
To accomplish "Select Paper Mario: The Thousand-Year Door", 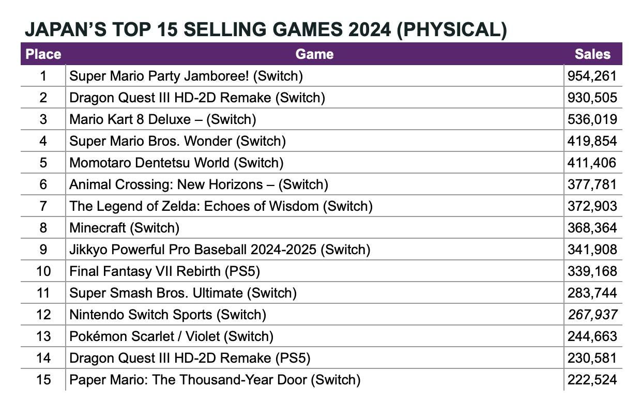I will pos(215,380).
